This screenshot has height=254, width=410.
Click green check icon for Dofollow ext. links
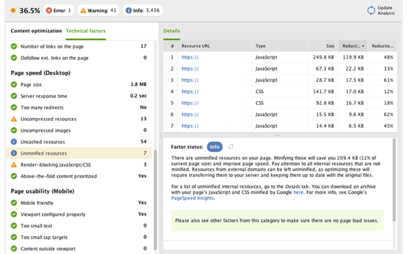coord(14,58)
